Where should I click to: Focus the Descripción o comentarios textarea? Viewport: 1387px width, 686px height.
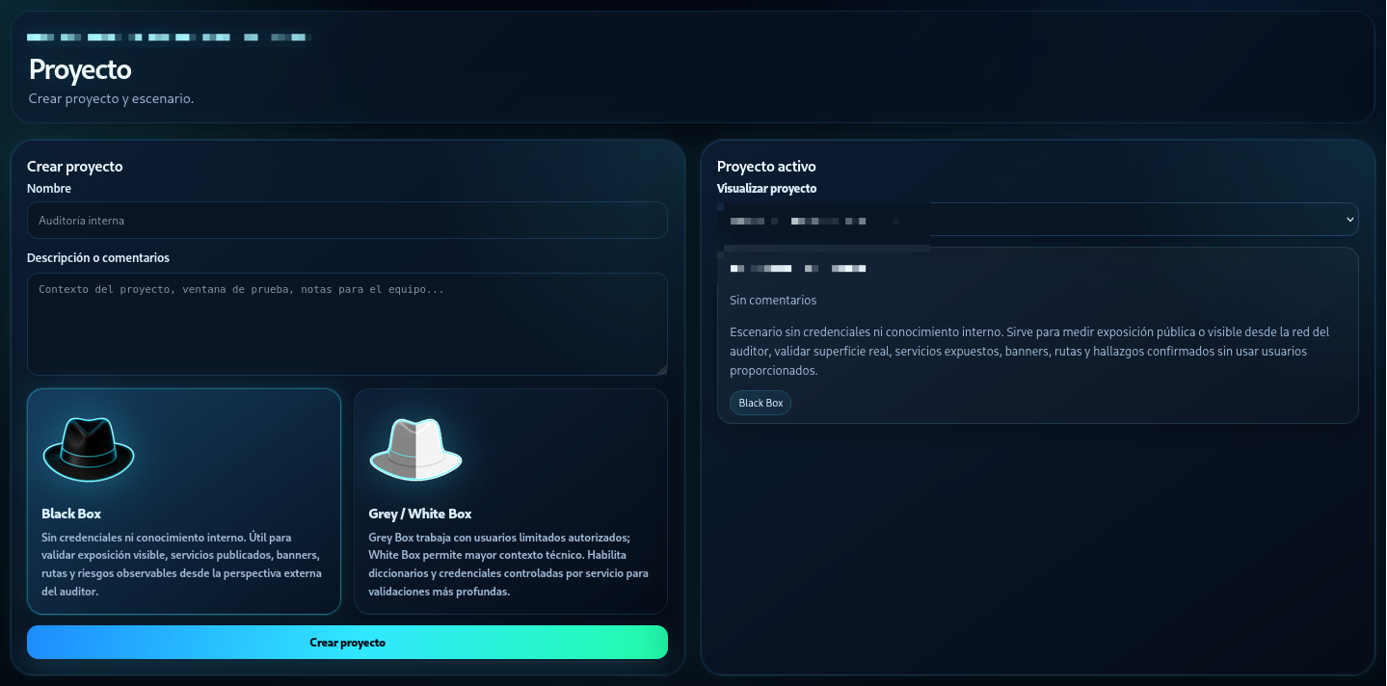[347, 325]
